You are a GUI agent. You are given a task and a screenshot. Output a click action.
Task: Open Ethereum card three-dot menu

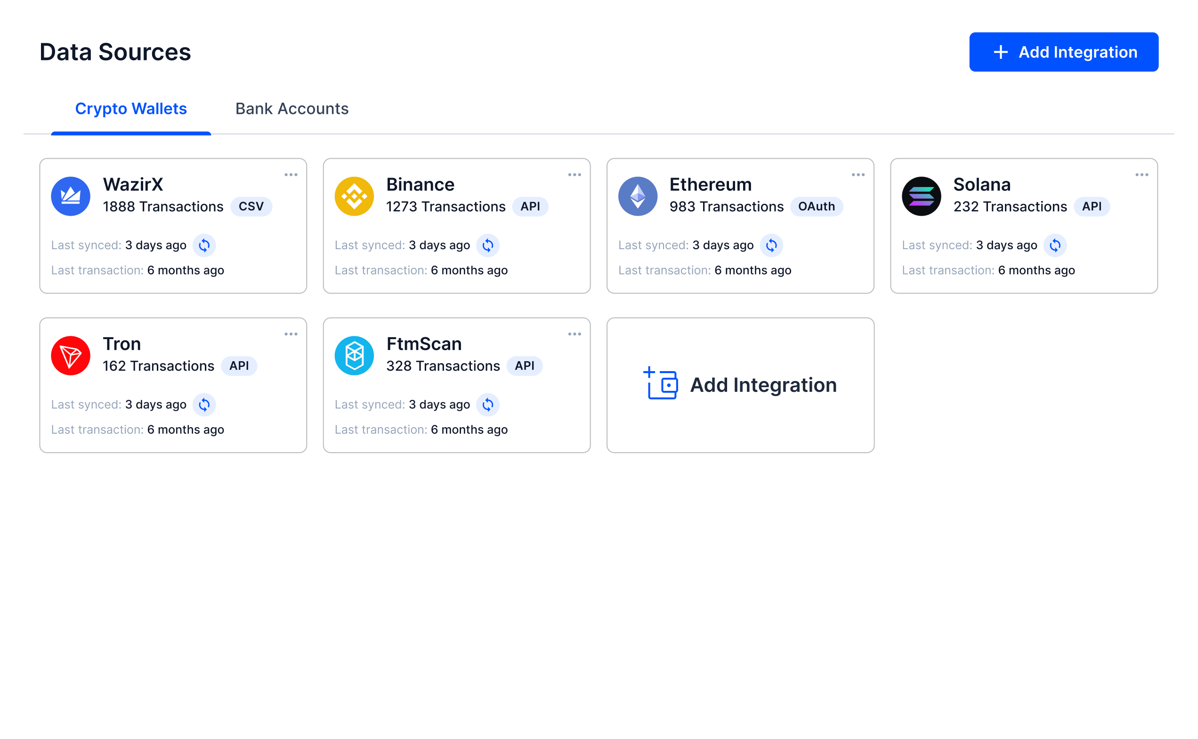(858, 174)
